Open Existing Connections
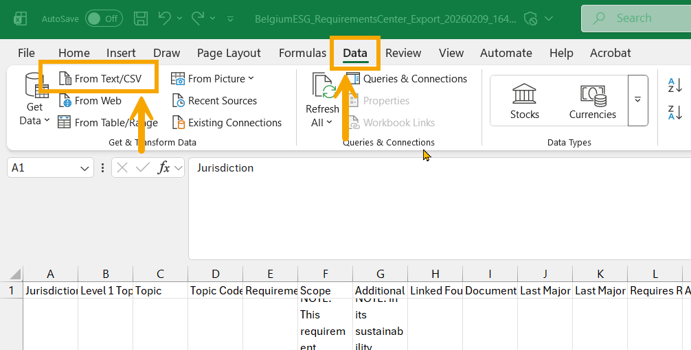 (227, 123)
